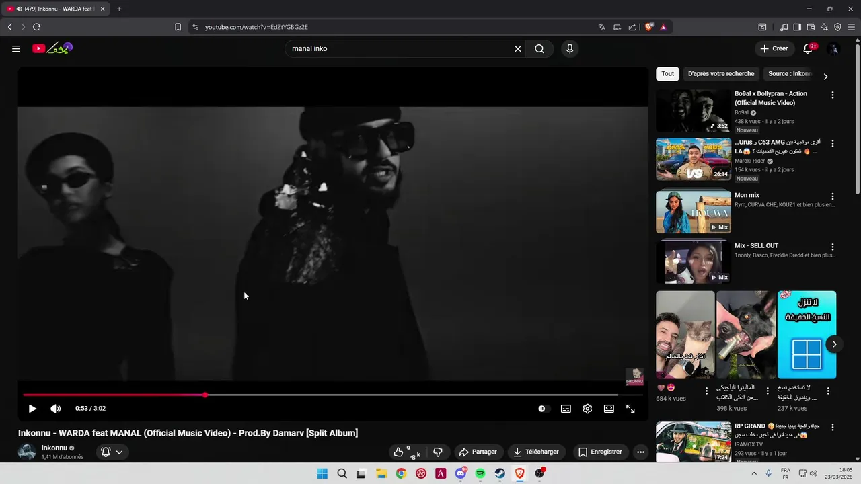Submit search with magnifier button
The width and height of the screenshot is (861, 484).
point(539,48)
